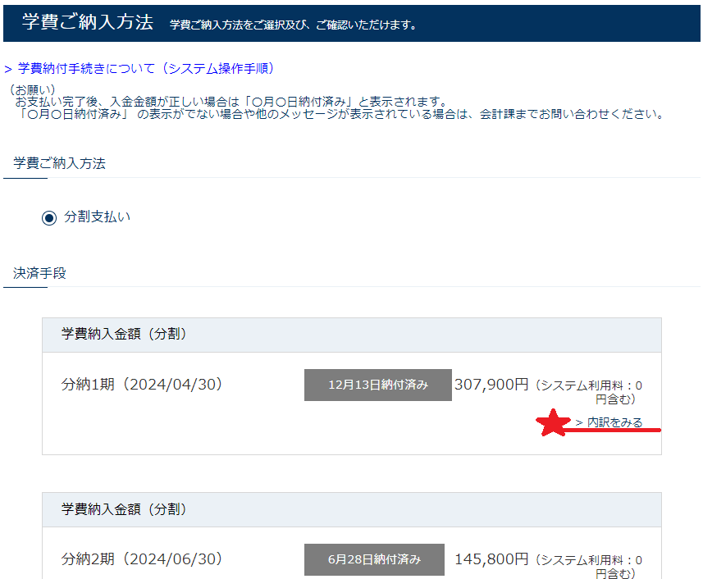Click the 6月28日納付済み status badge
The height and width of the screenshot is (579, 703).
point(376,559)
